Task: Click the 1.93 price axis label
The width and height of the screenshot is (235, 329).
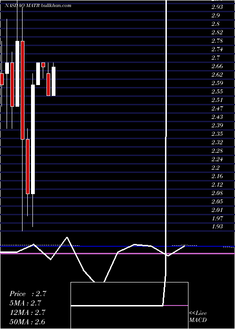Action: pyautogui.click(x=217, y=227)
